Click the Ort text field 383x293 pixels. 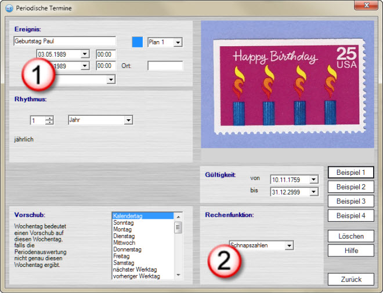165,66
